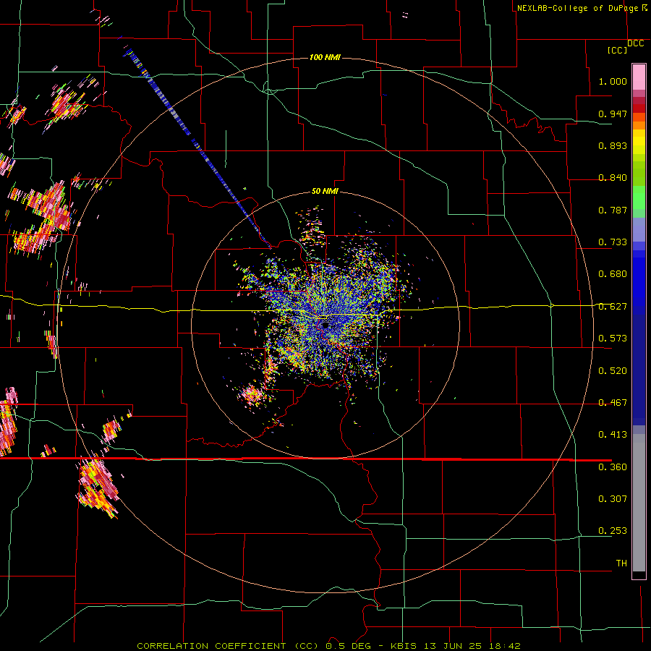The width and height of the screenshot is (651, 651).
Task: Click the 0.360 legend value
Action: point(613,467)
